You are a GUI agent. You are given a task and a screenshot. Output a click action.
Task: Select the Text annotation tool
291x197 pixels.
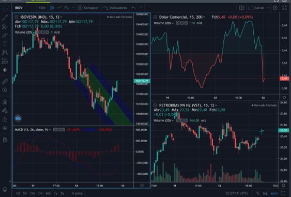click(5, 44)
